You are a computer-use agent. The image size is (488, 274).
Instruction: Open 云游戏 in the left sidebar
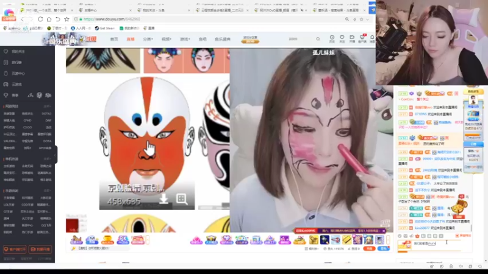[x=17, y=84]
